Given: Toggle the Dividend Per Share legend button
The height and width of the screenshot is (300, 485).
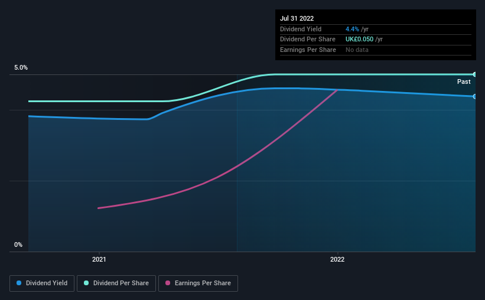Looking at the screenshot, I should 116,283.
